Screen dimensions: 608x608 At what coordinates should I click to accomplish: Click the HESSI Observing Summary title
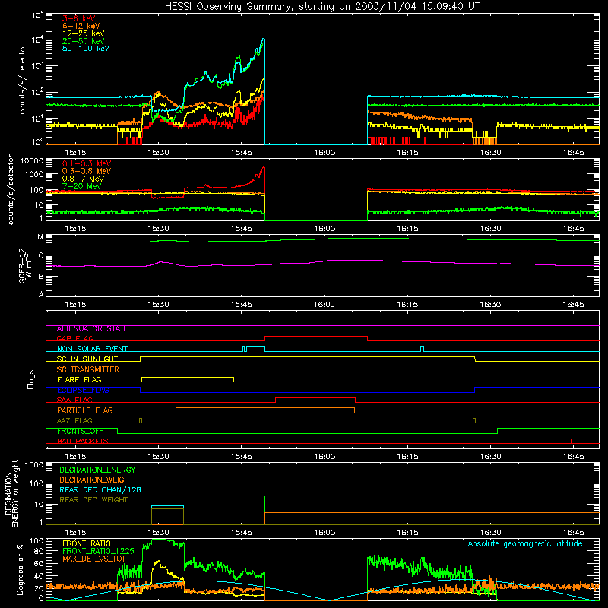pos(321,7)
